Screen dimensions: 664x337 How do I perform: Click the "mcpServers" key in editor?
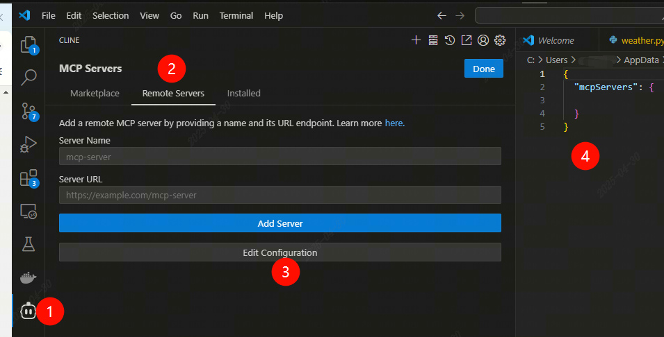[x=606, y=87]
